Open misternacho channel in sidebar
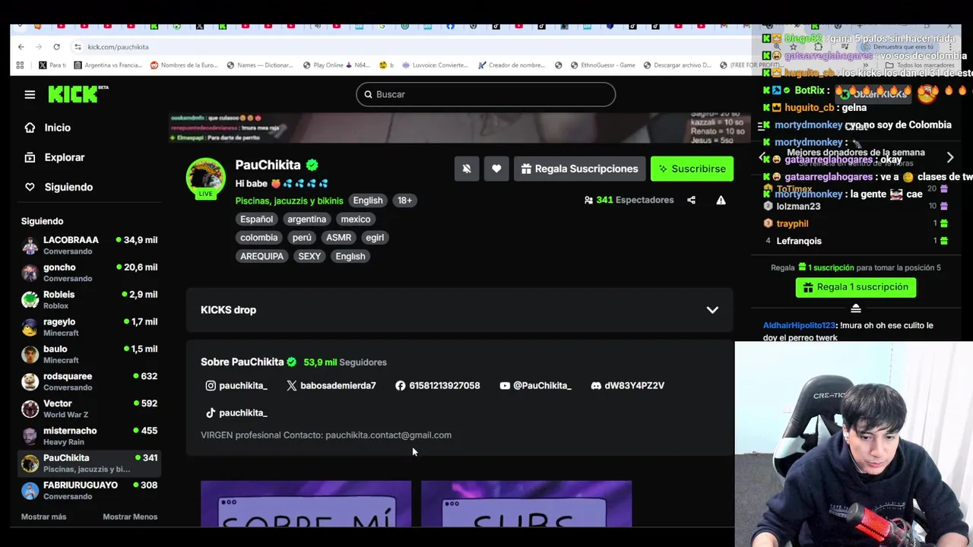The height and width of the screenshot is (547, 973). [x=90, y=436]
